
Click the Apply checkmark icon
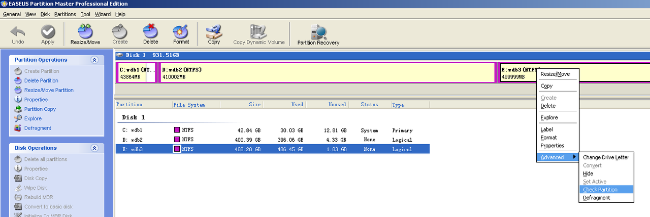click(x=48, y=31)
